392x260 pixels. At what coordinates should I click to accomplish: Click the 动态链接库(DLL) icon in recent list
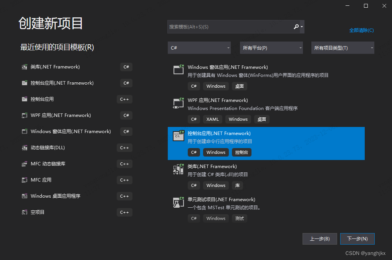tap(24, 147)
